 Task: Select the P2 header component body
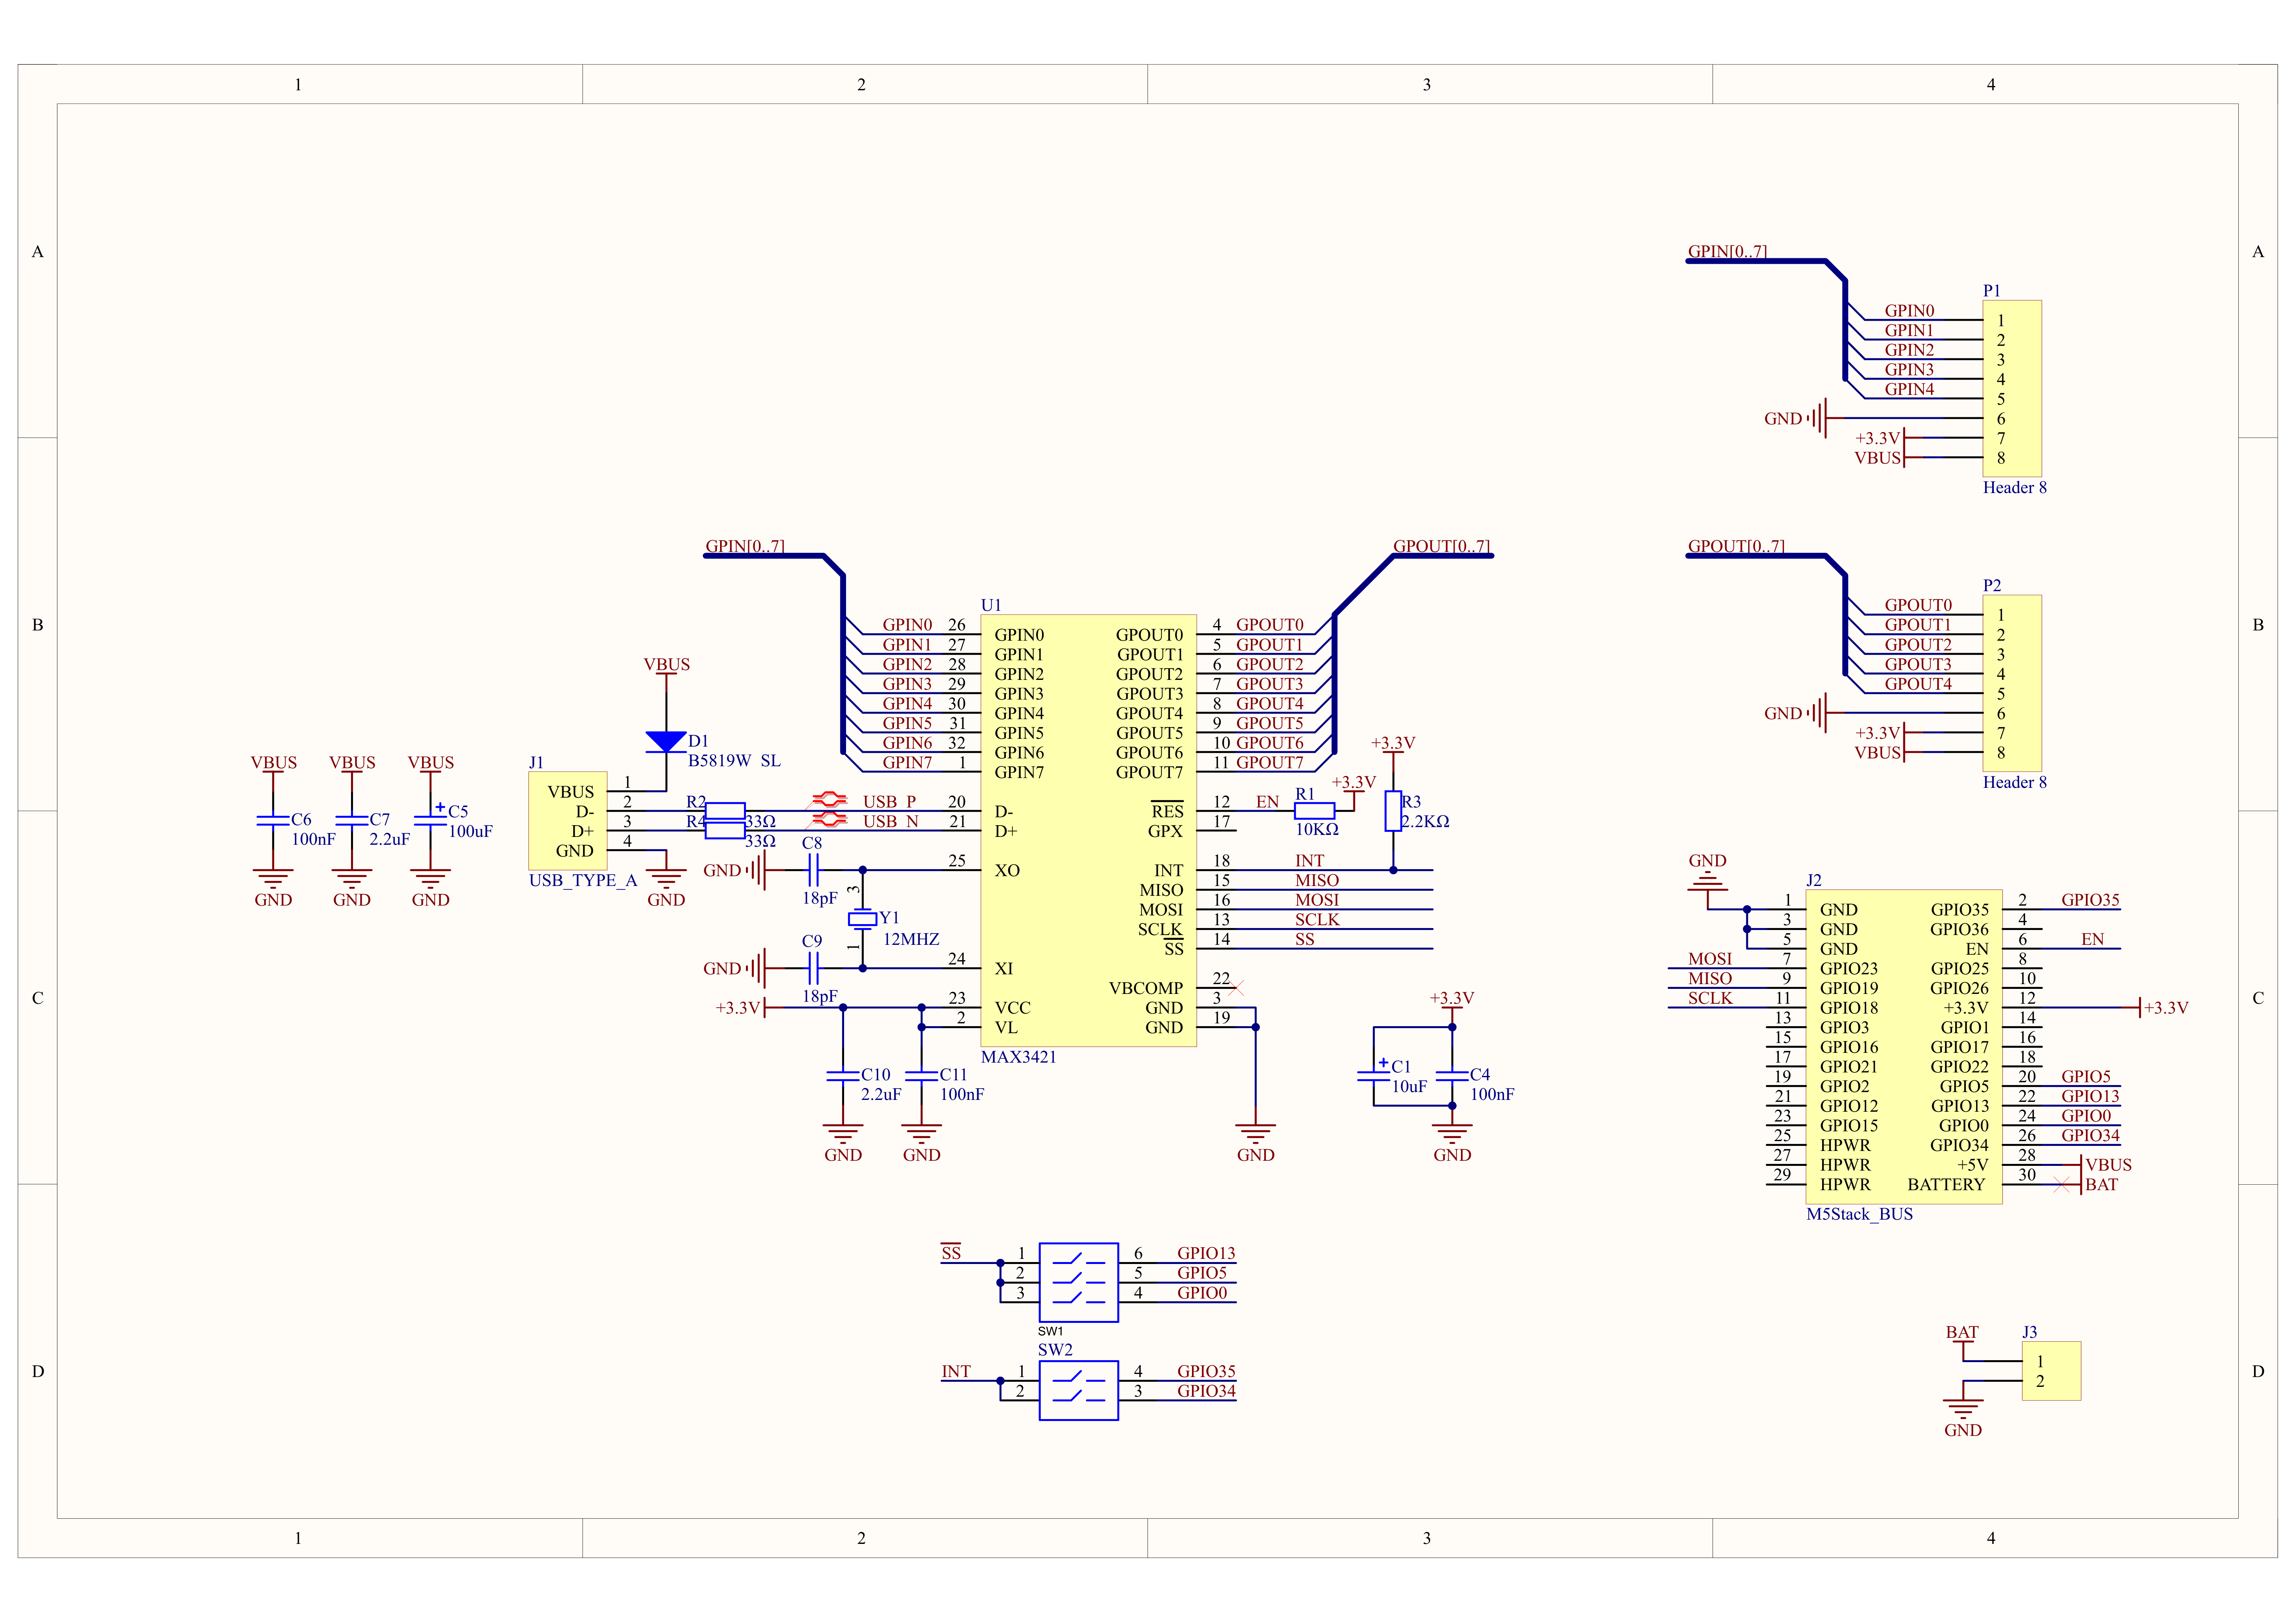click(x=2012, y=683)
